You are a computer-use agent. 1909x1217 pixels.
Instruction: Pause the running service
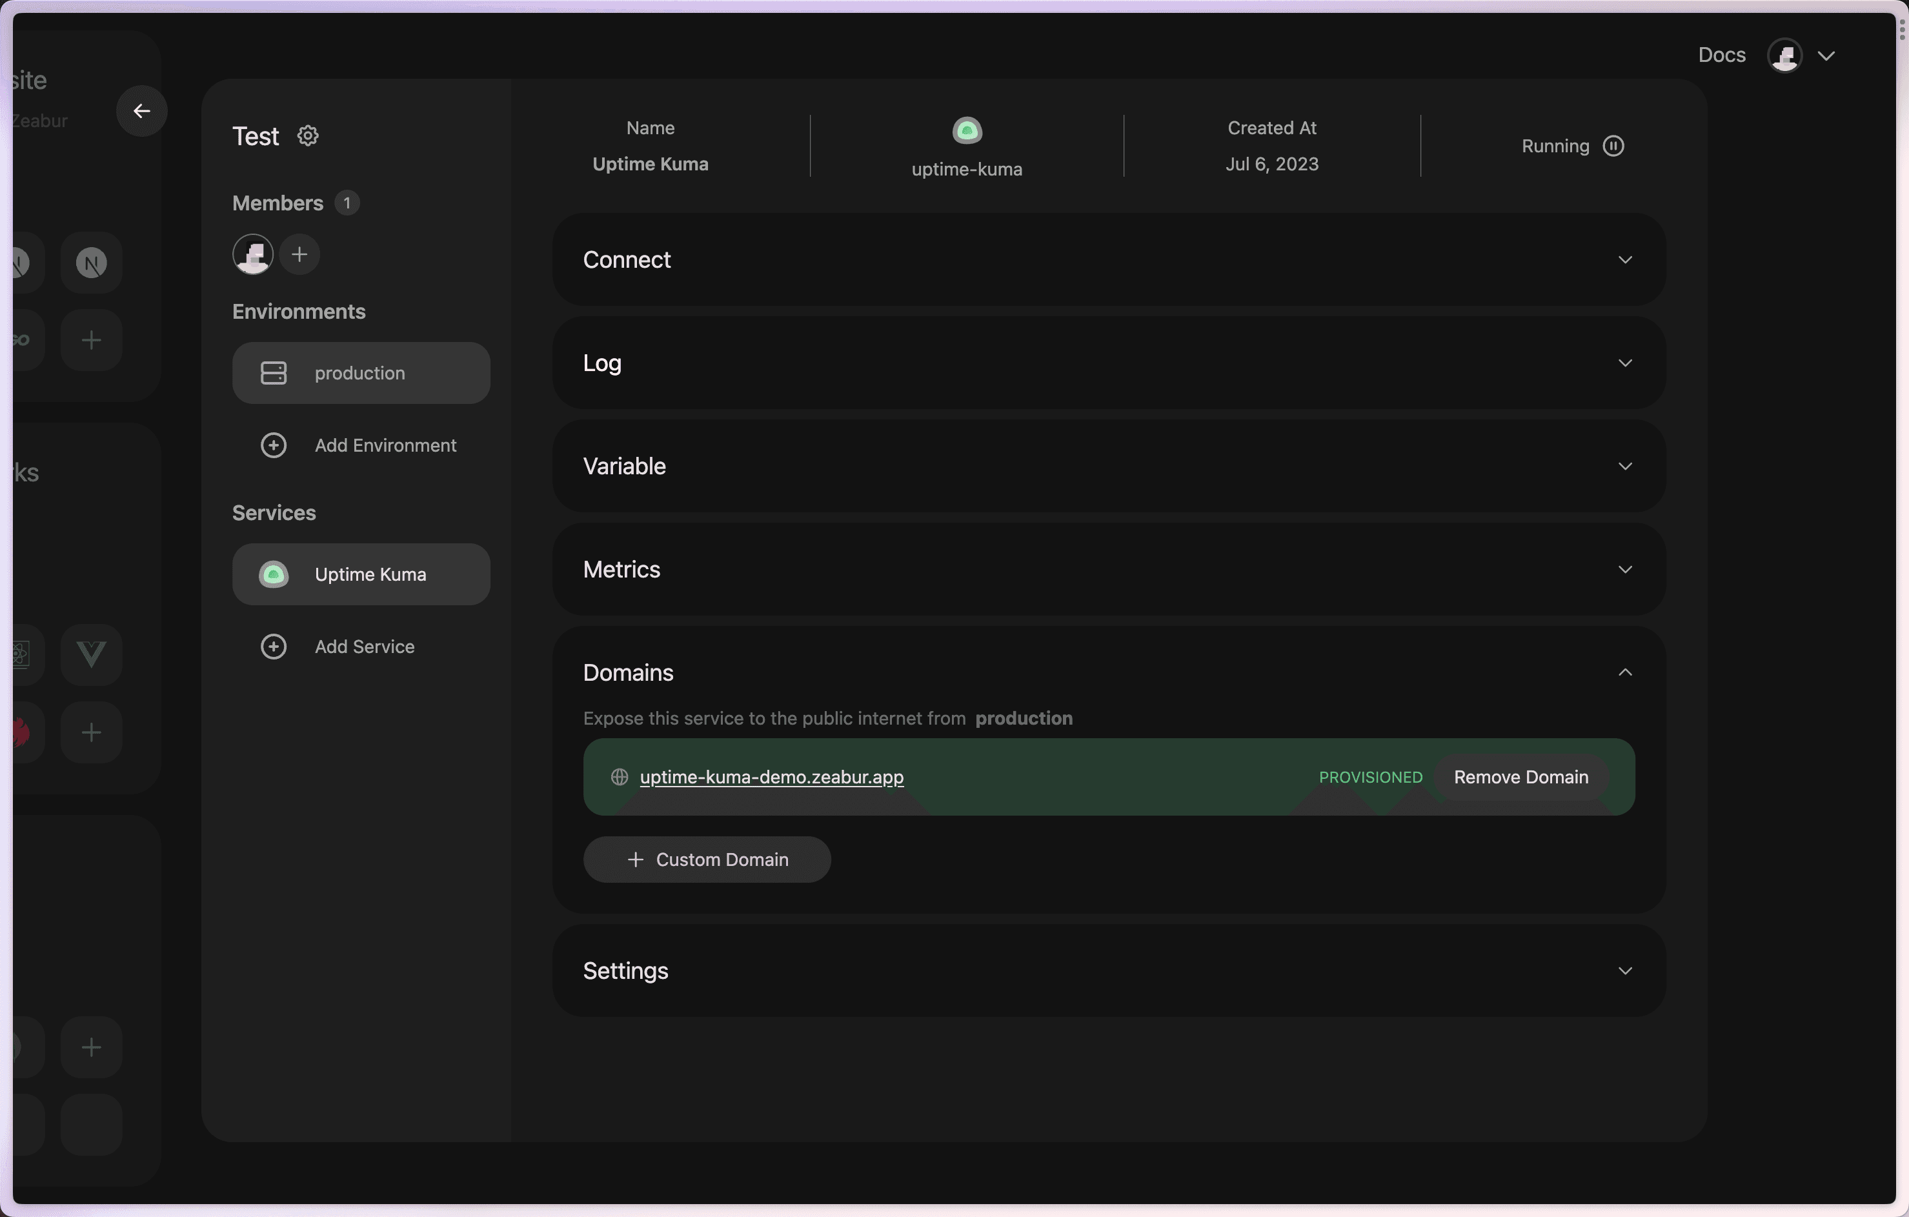click(1613, 146)
